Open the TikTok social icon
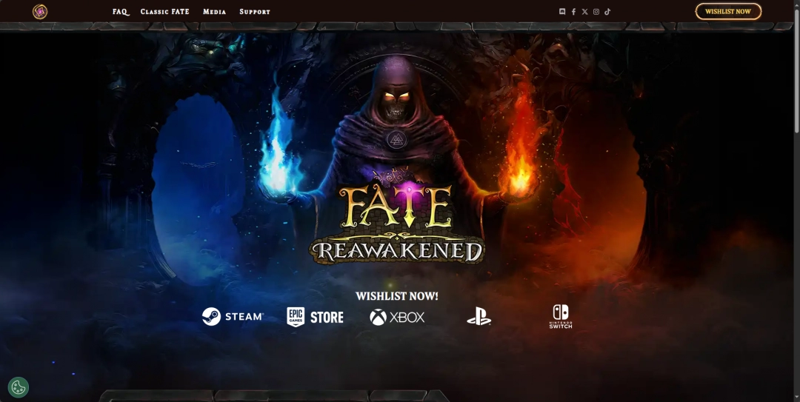The width and height of the screenshot is (800, 402). [607, 12]
